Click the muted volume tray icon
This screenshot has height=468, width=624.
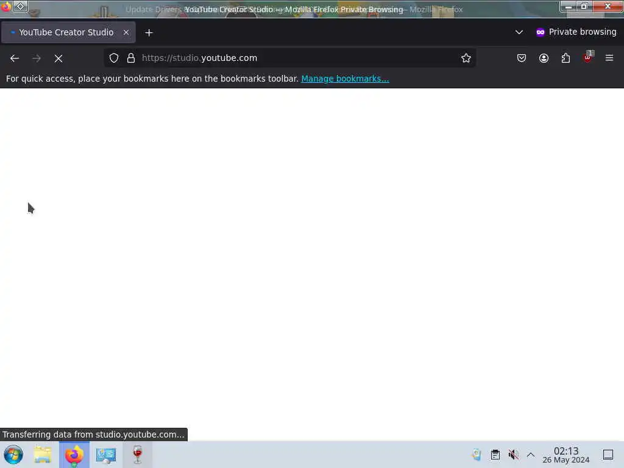[x=513, y=455]
